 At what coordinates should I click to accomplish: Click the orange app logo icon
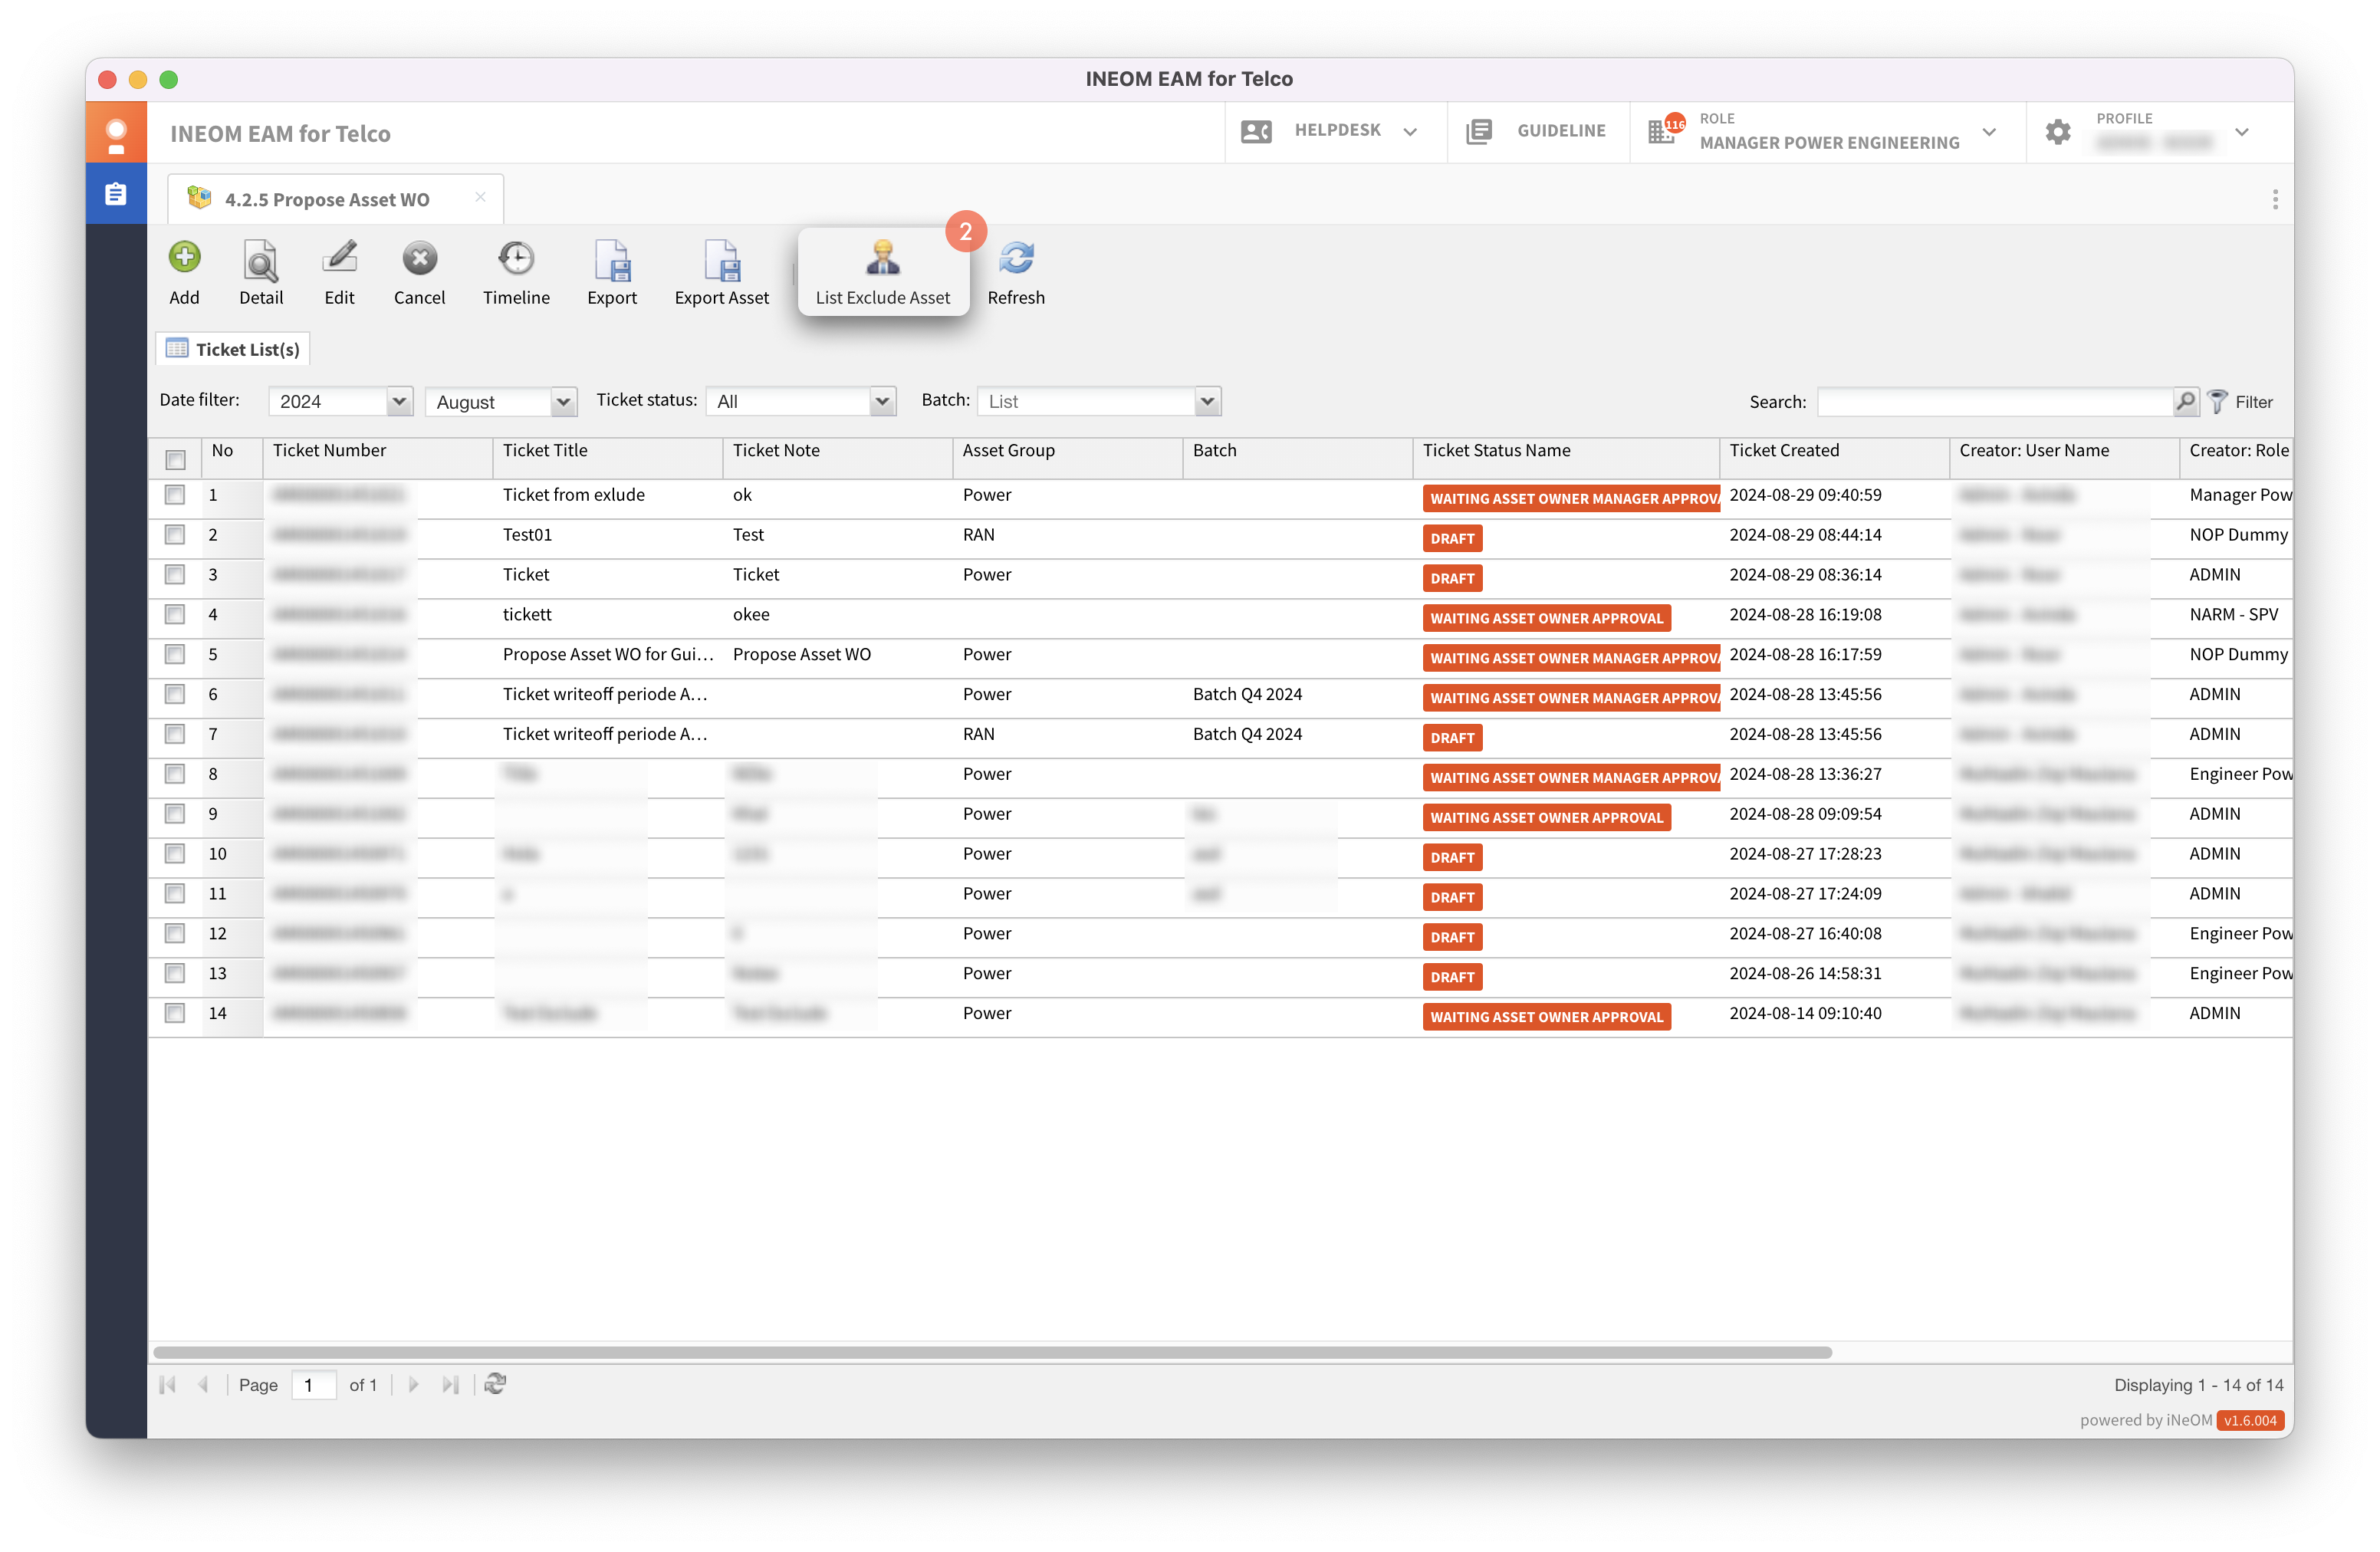[116, 132]
